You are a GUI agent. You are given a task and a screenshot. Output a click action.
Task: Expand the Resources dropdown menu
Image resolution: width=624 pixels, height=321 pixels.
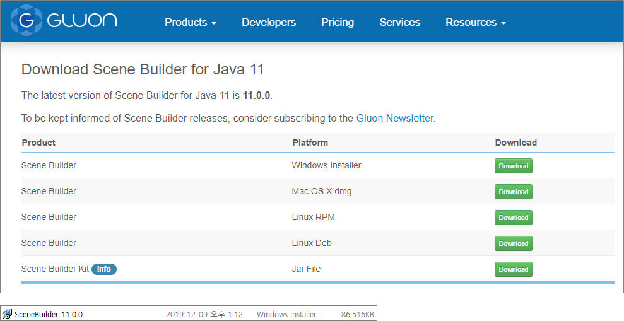(x=475, y=22)
